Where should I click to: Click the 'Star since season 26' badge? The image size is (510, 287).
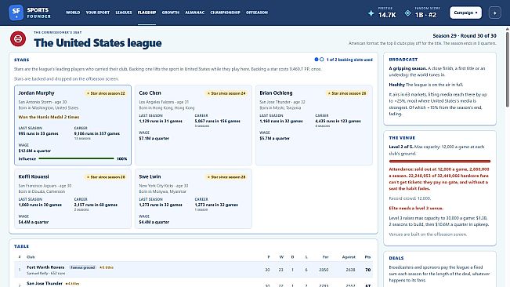[347, 93]
